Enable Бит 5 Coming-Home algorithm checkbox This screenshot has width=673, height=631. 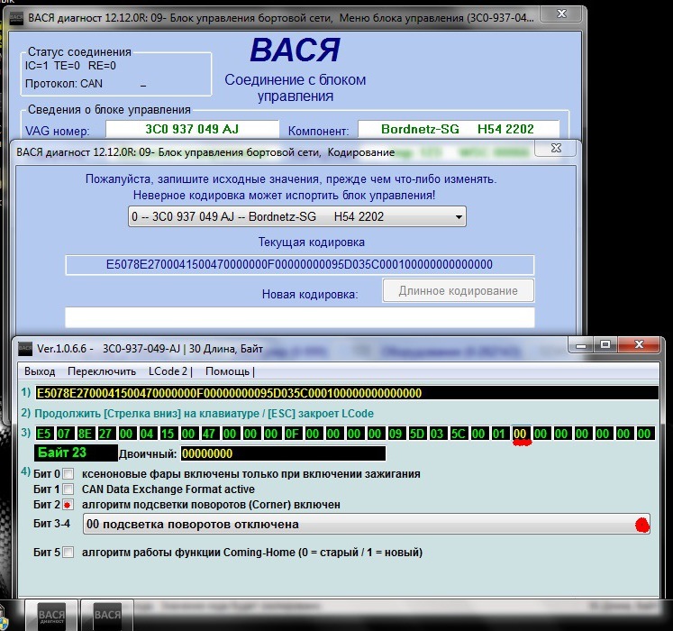point(68,553)
